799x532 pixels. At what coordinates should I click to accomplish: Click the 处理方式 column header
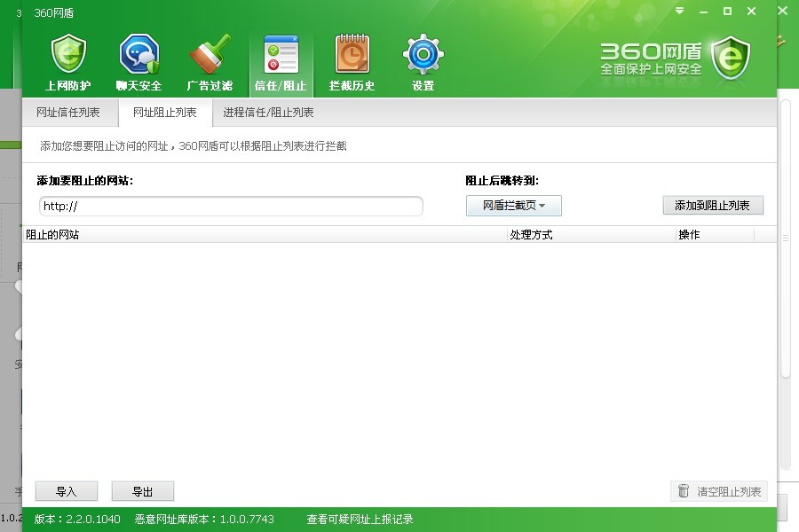tap(591, 235)
